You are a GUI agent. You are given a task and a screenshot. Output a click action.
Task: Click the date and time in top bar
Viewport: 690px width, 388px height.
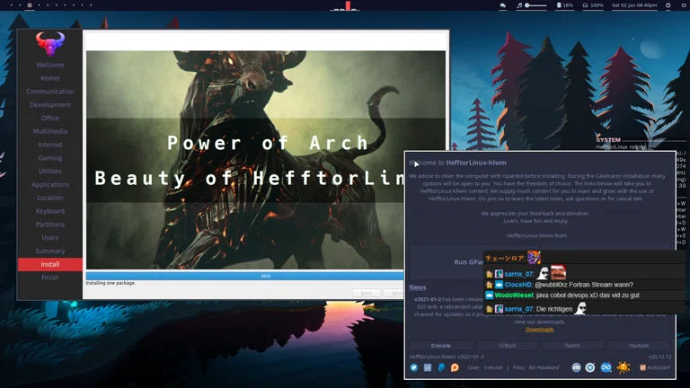point(634,5)
